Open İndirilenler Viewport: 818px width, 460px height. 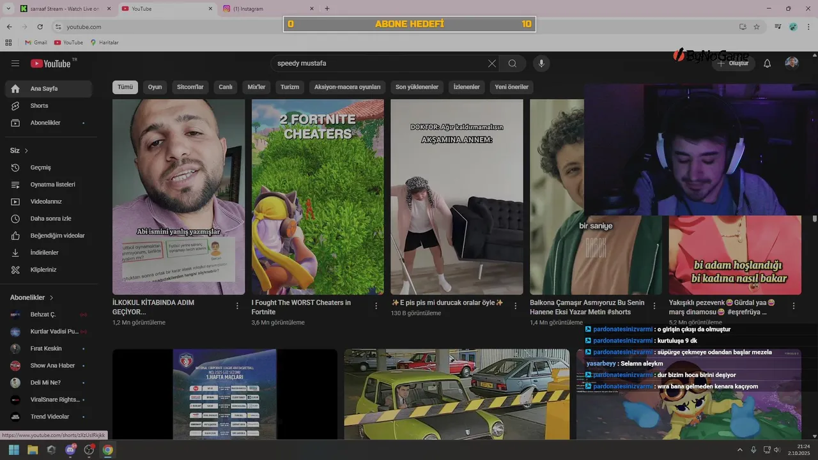[x=49, y=252]
